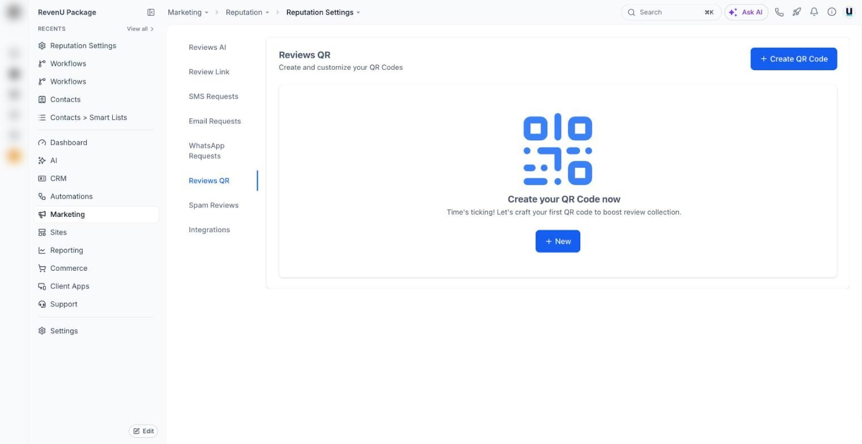Click the Reporting chart icon

(x=42, y=250)
